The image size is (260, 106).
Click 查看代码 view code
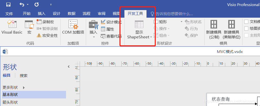click(x=111, y=36)
